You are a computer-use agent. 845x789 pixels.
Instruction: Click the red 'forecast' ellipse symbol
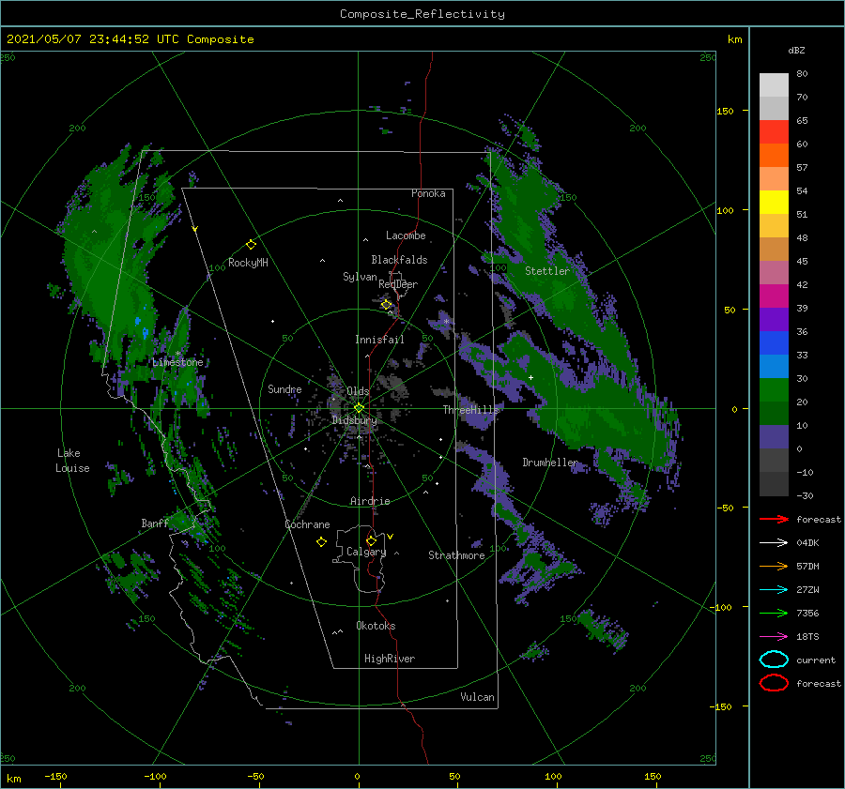774,683
